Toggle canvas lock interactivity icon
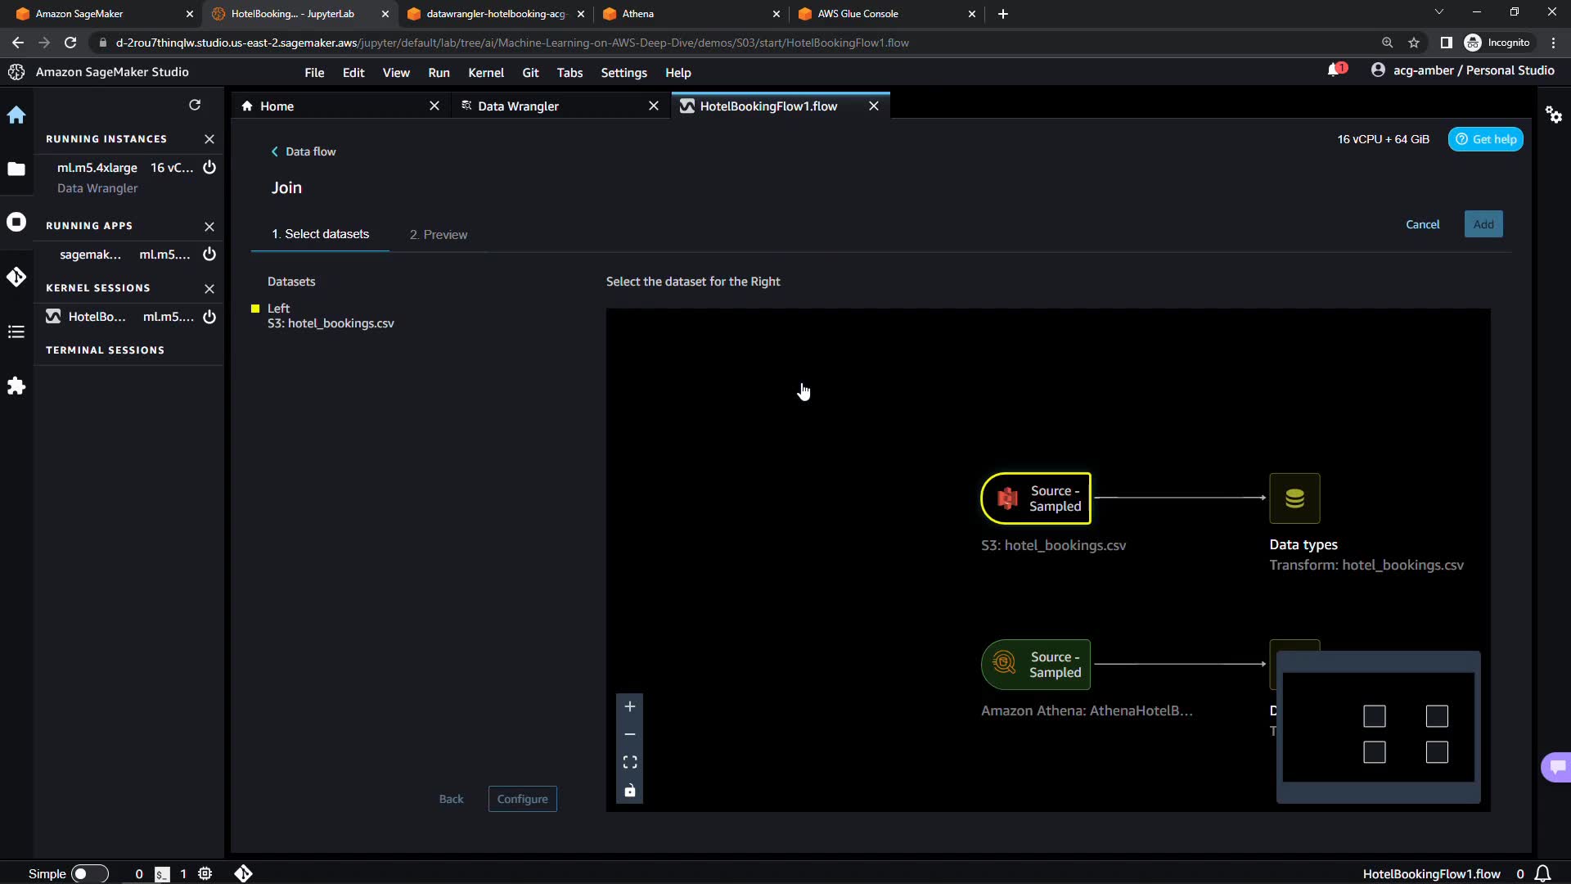1571x884 pixels. pyautogui.click(x=630, y=791)
